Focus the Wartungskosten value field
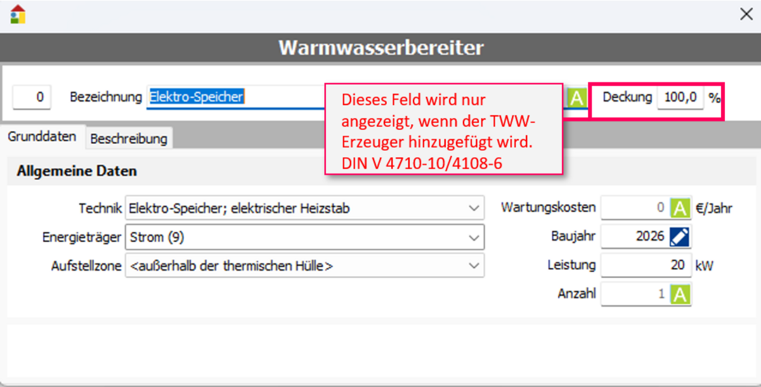 click(x=634, y=208)
